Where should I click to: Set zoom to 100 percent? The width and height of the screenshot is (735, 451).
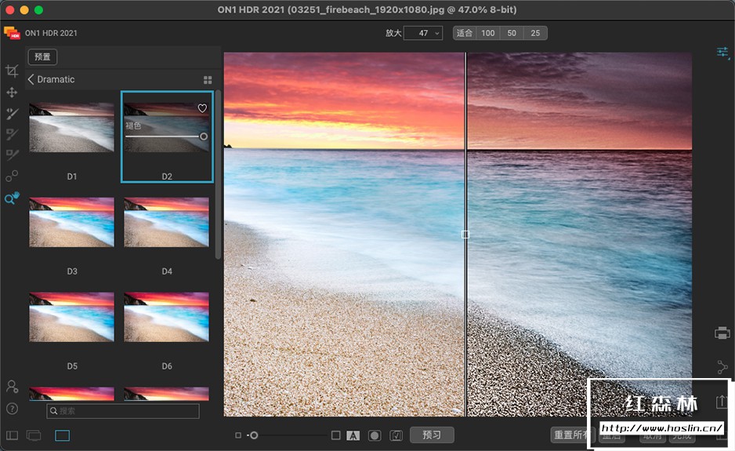[488, 33]
